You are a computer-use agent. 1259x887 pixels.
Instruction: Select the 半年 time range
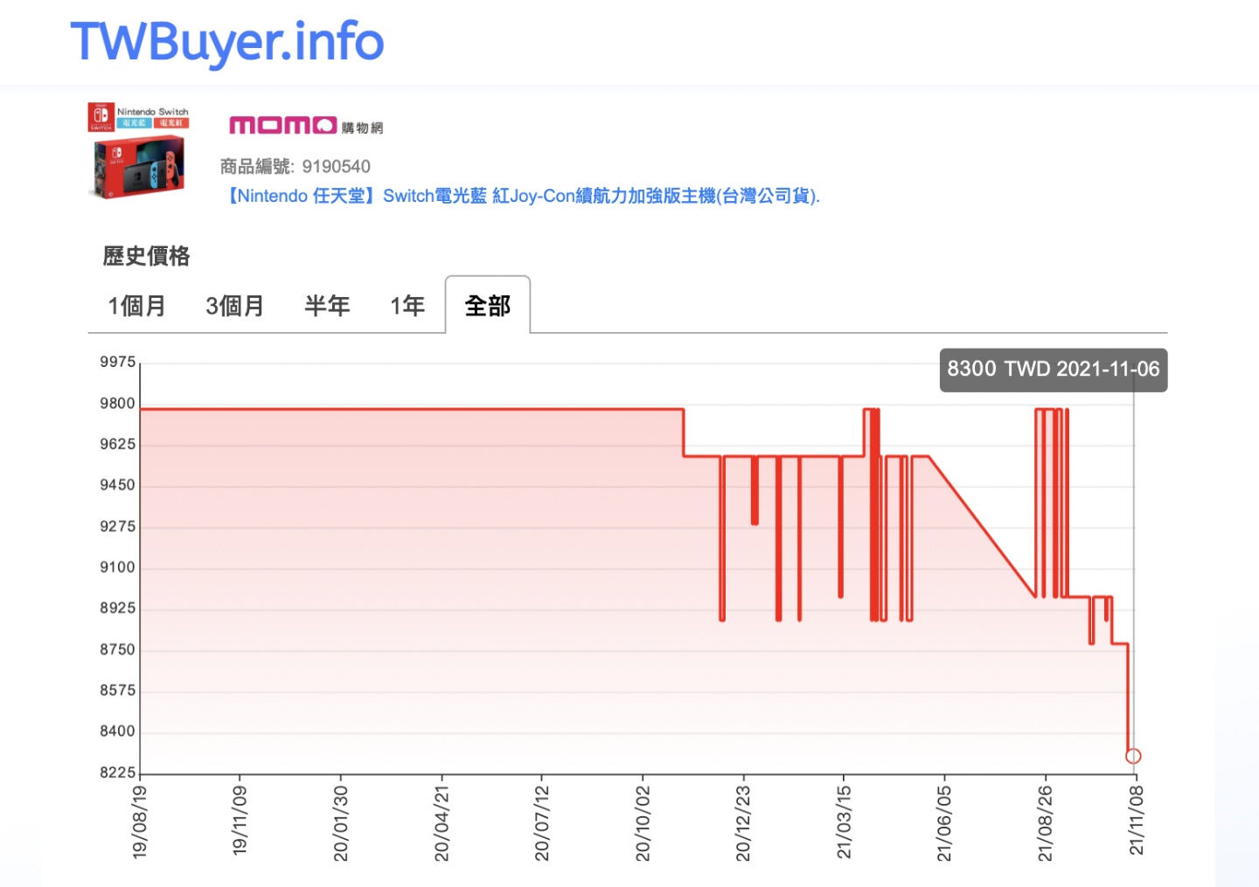[327, 306]
